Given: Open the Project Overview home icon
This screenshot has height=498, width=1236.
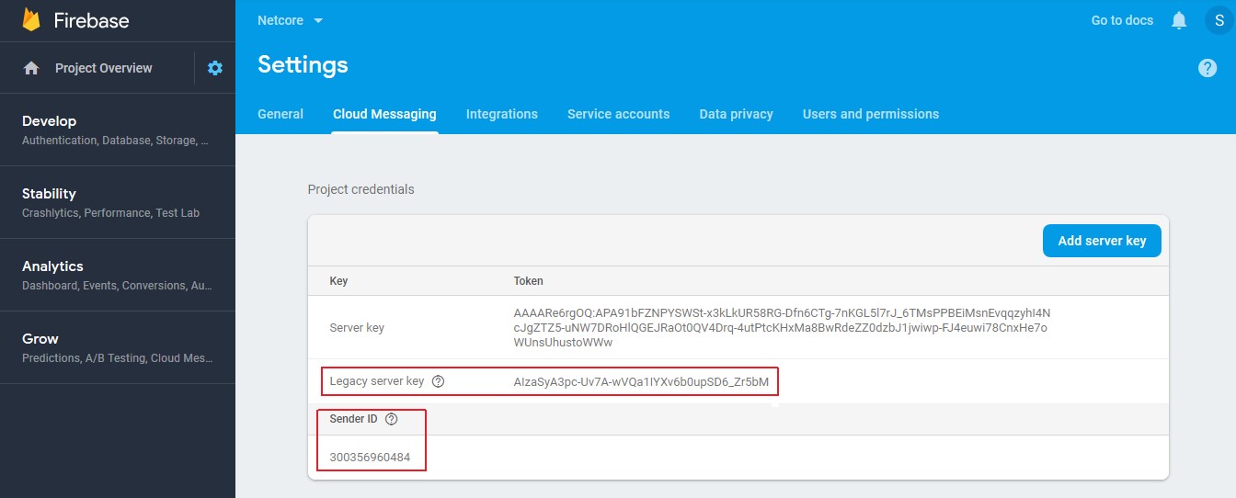Looking at the screenshot, I should (x=31, y=68).
